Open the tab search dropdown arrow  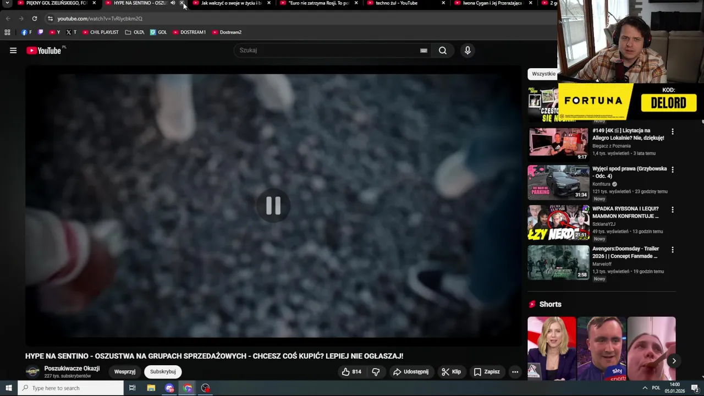pos(7,3)
